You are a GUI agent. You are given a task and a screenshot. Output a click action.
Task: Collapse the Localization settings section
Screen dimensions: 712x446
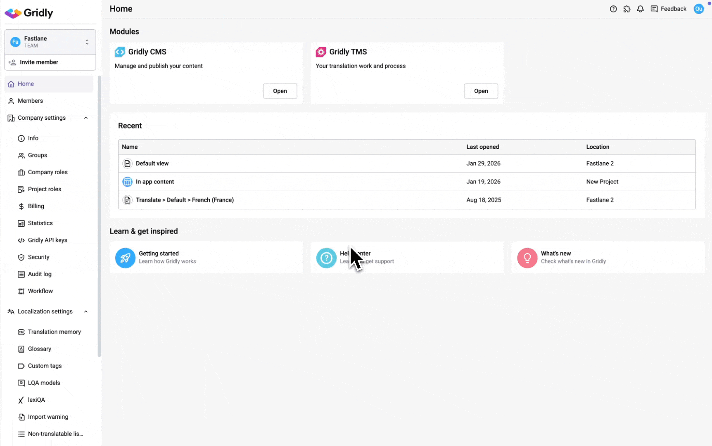click(x=86, y=311)
